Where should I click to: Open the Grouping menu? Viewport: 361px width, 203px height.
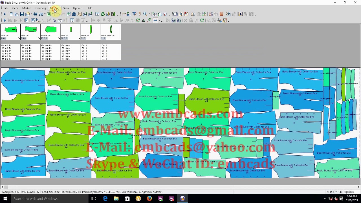40,8
